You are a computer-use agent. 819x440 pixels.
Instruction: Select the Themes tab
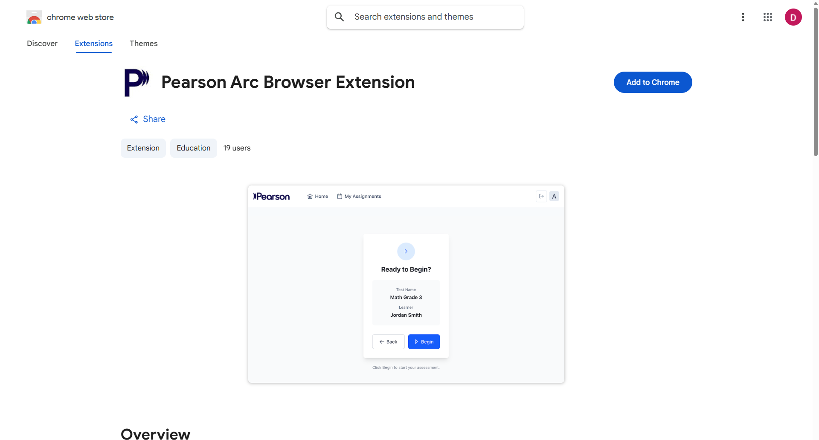click(144, 43)
